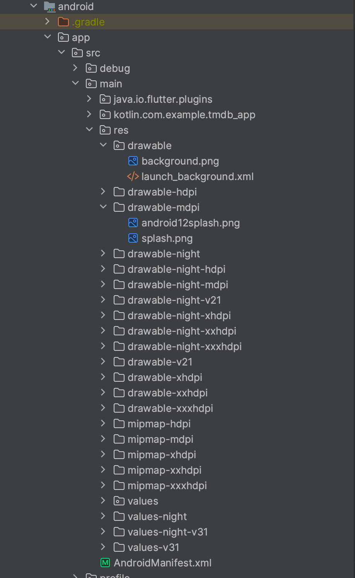Image resolution: width=355 pixels, height=578 pixels.
Task: Collapse the drawable-mdpi folder chevron
Action: pos(103,207)
